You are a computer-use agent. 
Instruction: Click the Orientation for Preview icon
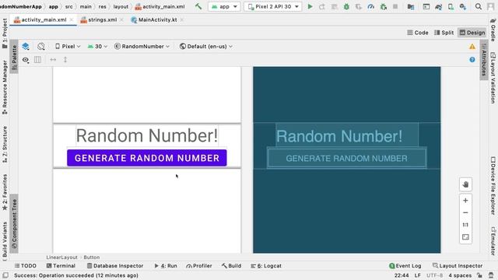pyautogui.click(x=41, y=47)
